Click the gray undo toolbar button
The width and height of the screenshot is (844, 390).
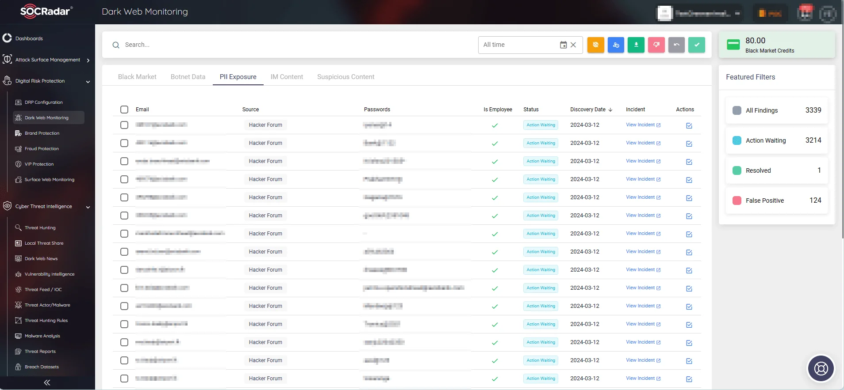(x=676, y=45)
